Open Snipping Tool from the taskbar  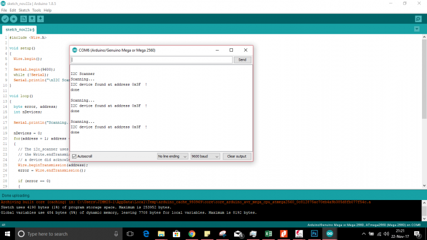pyautogui.click(x=222, y=234)
